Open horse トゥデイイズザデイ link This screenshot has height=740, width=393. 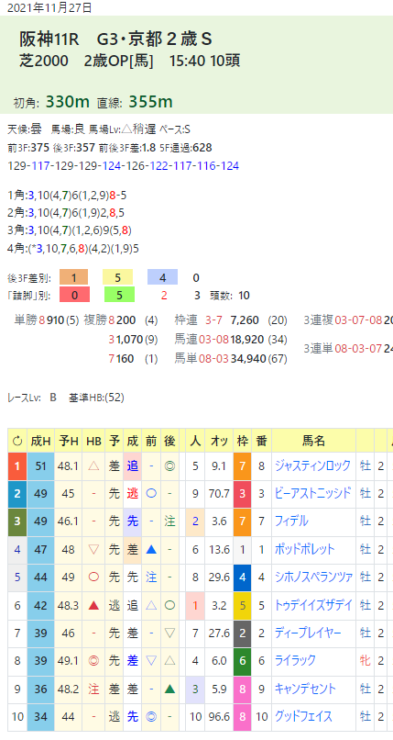coord(313,604)
